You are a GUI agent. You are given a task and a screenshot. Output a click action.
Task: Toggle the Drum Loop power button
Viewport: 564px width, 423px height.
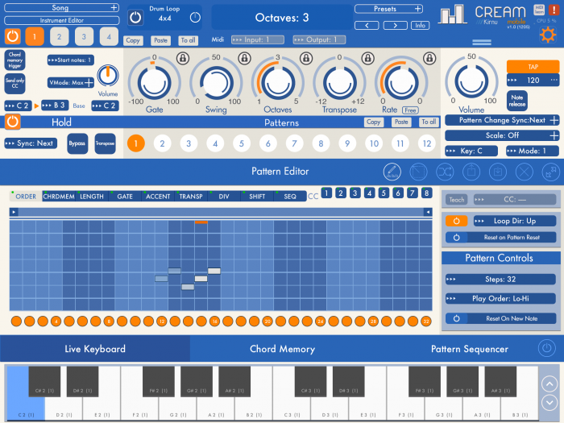pos(135,17)
